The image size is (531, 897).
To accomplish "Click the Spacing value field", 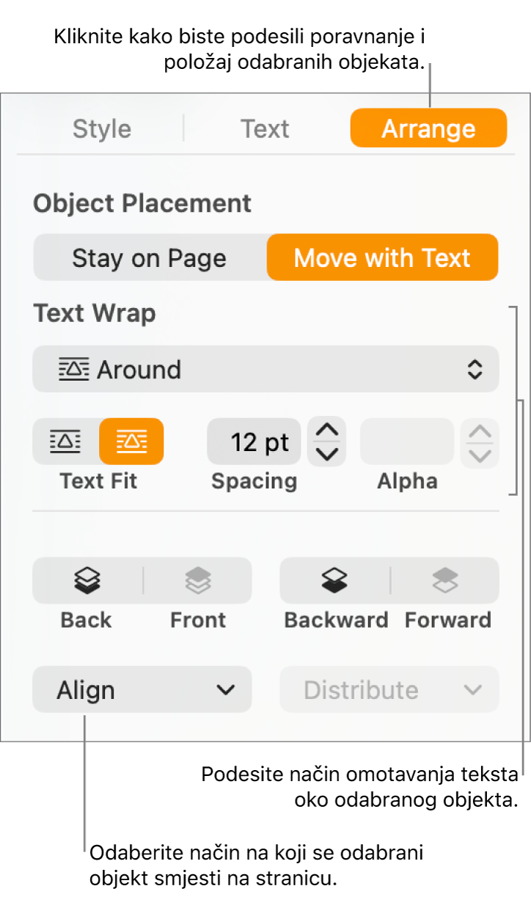I will click(254, 442).
